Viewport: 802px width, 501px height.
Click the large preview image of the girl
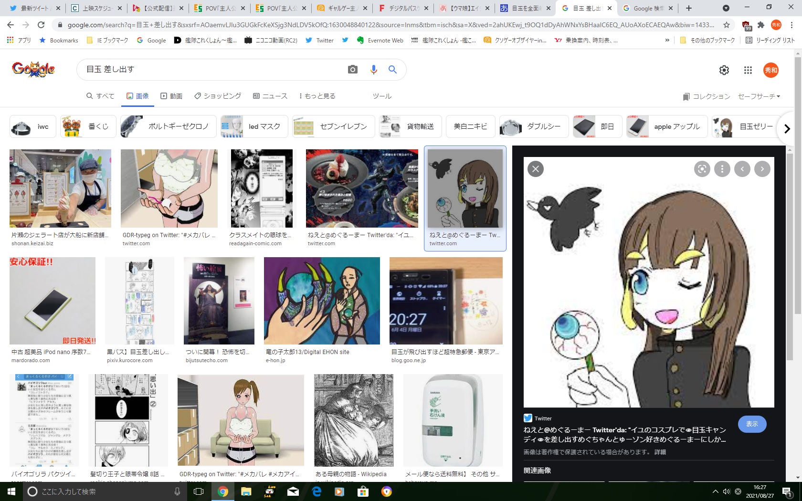(649, 282)
